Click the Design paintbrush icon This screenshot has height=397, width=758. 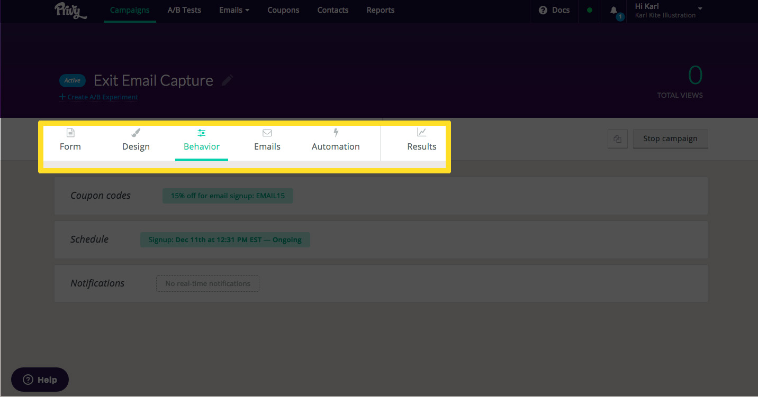click(x=136, y=133)
